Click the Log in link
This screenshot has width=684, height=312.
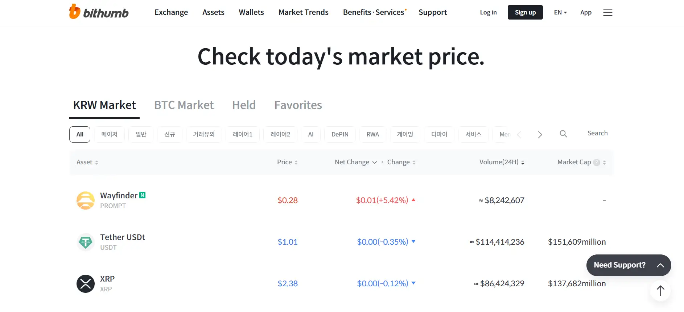tap(488, 12)
